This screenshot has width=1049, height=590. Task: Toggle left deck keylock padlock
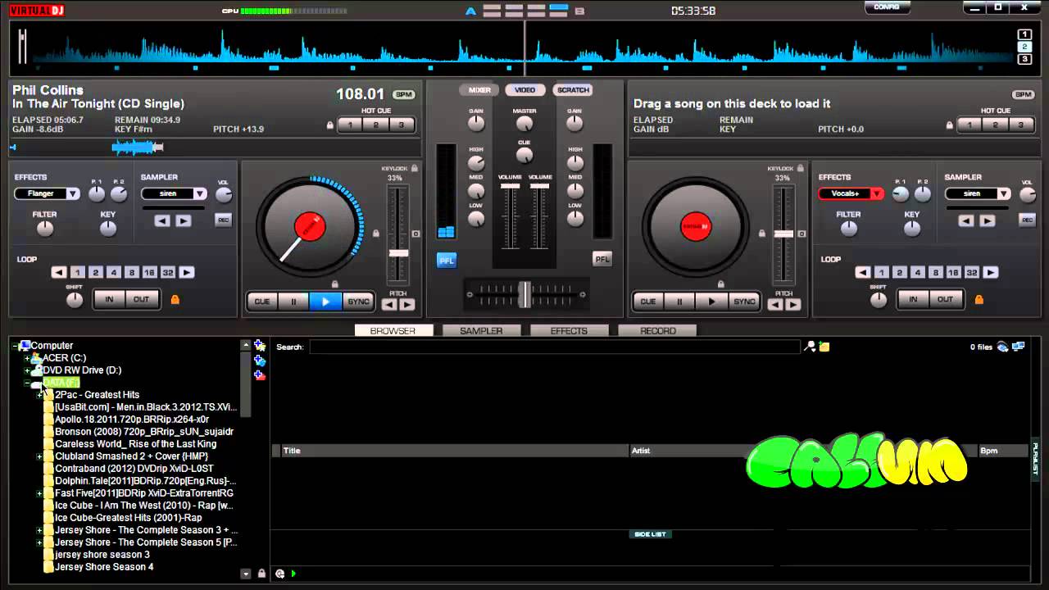(x=415, y=168)
